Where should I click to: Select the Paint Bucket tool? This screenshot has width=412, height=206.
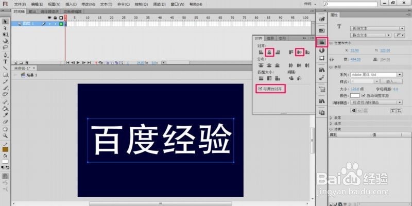click(x=5, y=109)
